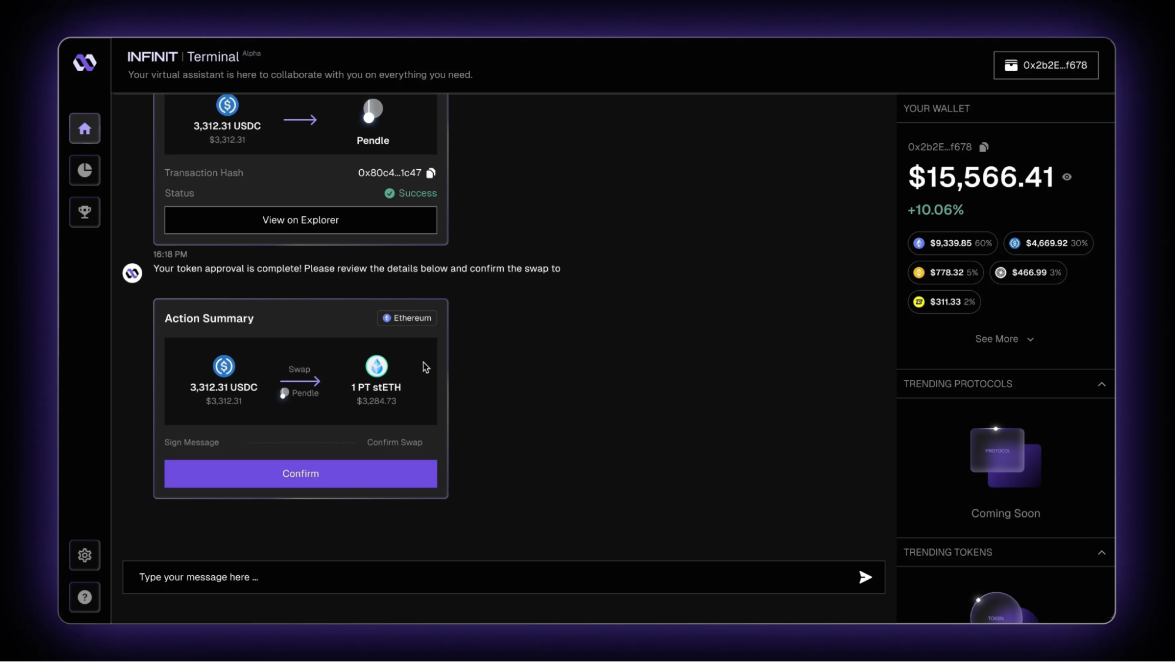Viewport: 1175px width, 662px height.
Task: Expand See More wallet holdings
Action: [1005, 339]
